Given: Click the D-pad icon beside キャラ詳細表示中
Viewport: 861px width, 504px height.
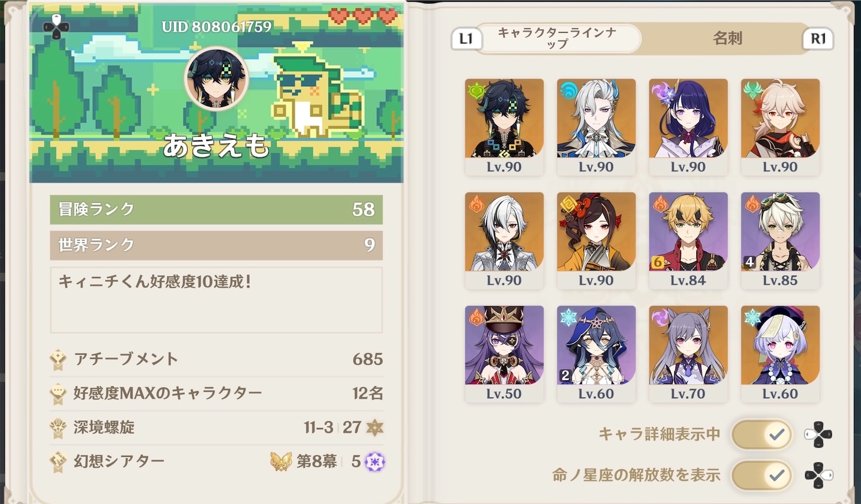Looking at the screenshot, I should point(818,435).
